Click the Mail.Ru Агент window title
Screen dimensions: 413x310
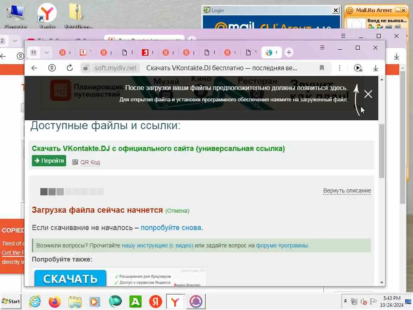tap(374, 10)
